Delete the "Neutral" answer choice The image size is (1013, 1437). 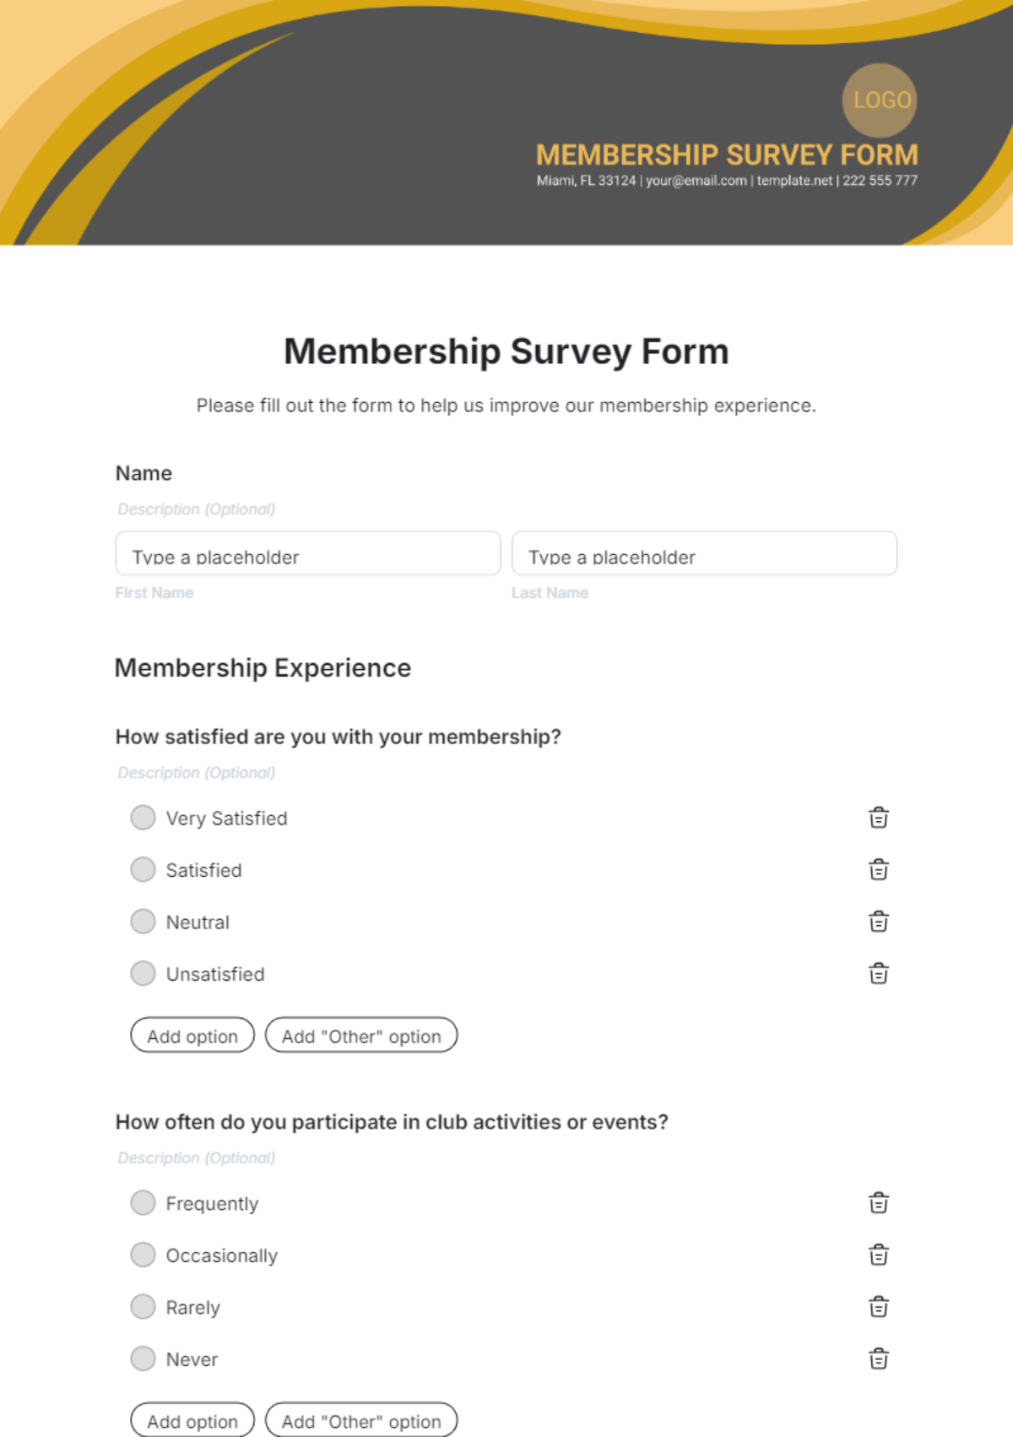pos(878,922)
